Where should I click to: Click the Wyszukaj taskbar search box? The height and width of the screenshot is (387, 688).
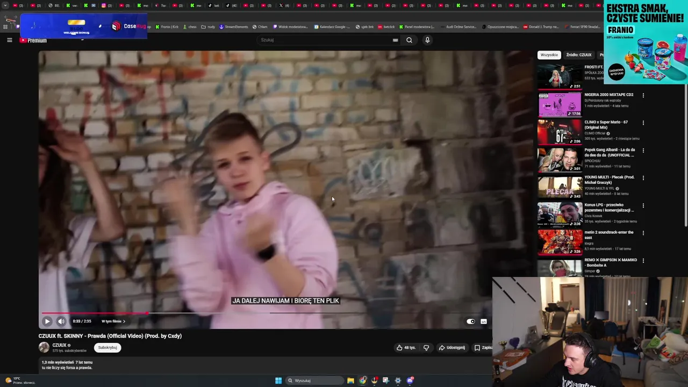pyautogui.click(x=314, y=381)
